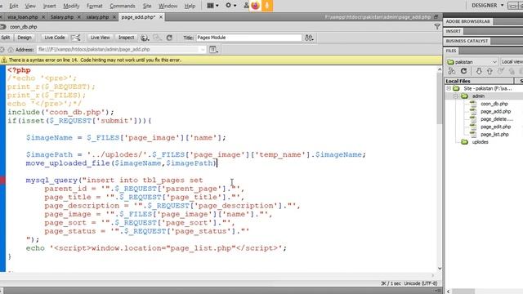Toggle the Live Code button

pyautogui.click(x=55, y=38)
